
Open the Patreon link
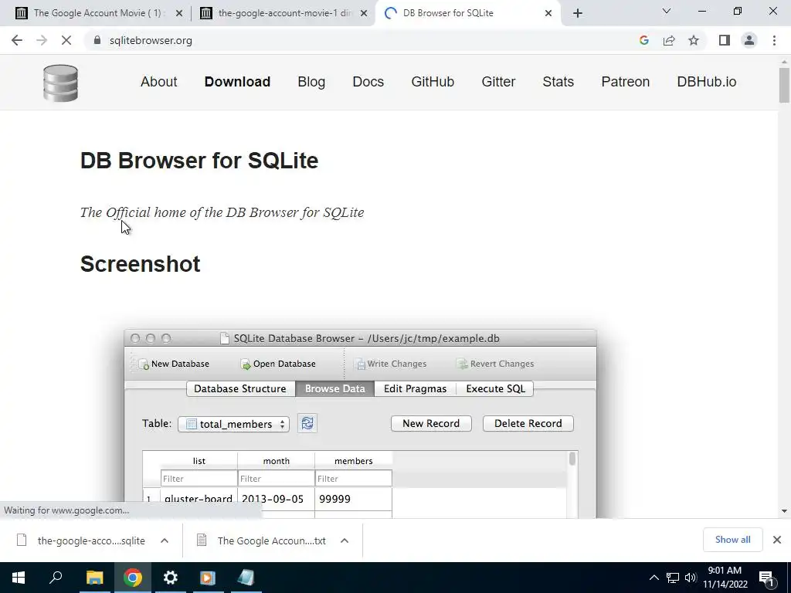point(625,82)
